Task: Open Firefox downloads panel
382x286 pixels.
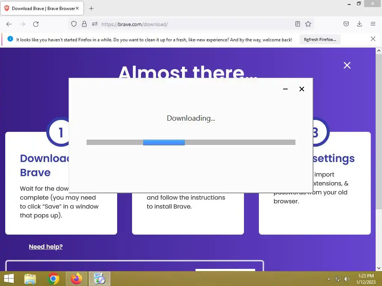Action: pos(359,24)
